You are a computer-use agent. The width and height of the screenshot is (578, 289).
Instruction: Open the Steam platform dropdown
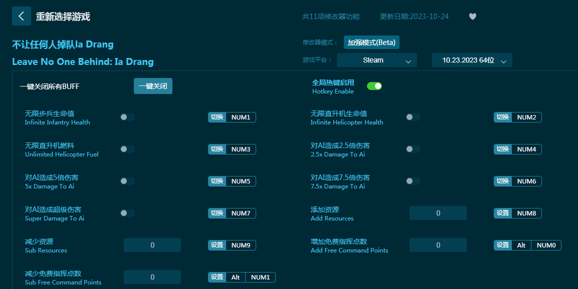376,60
